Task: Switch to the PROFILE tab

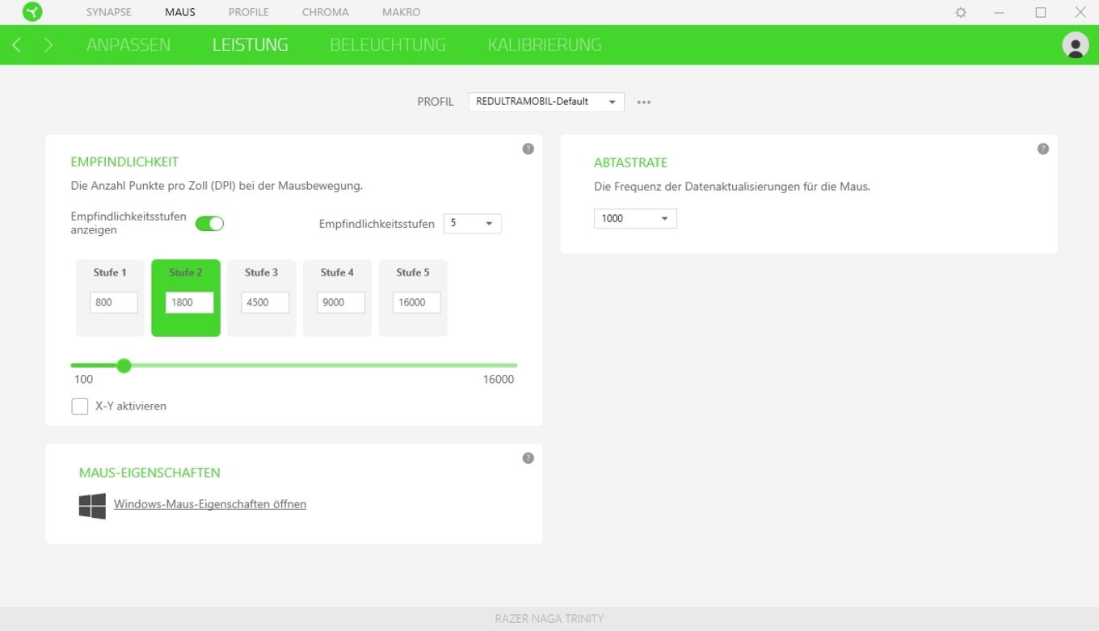Action: (x=249, y=12)
